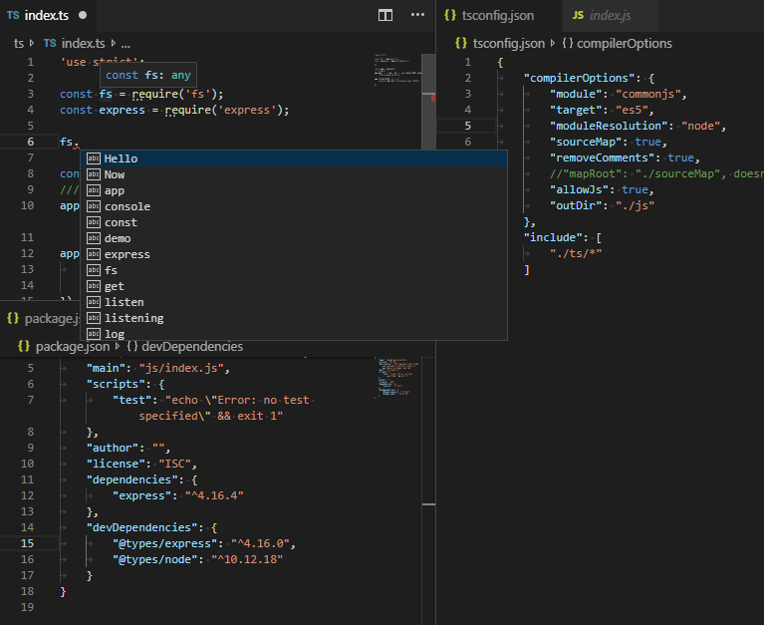Click the index.ts vertical scrollbar

coord(428,102)
